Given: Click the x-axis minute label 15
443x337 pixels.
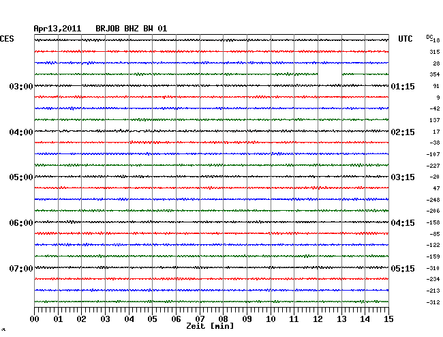Looking at the screenshot, I should coord(388,319).
